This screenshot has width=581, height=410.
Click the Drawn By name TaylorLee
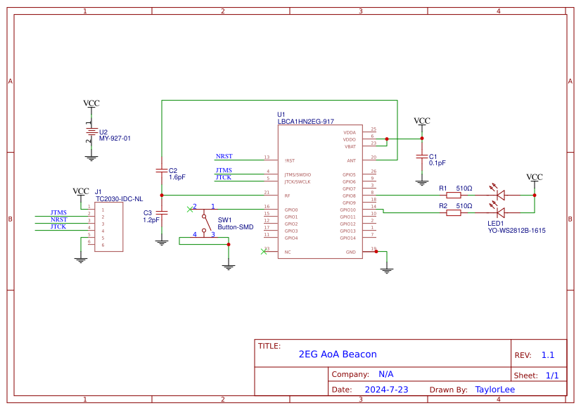click(494, 389)
